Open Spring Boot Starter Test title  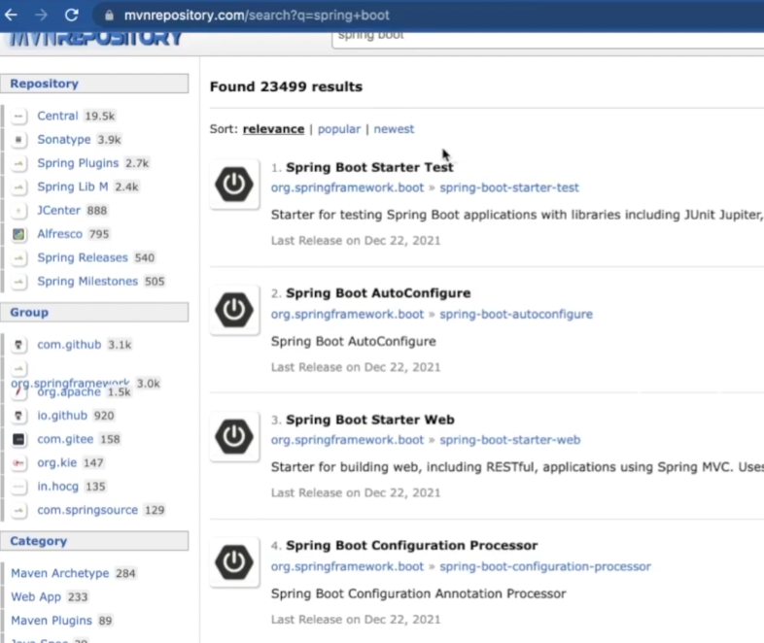(x=369, y=167)
